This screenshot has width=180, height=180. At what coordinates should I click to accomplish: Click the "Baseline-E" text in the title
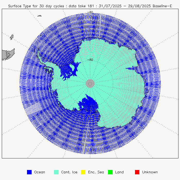tap(162, 5)
